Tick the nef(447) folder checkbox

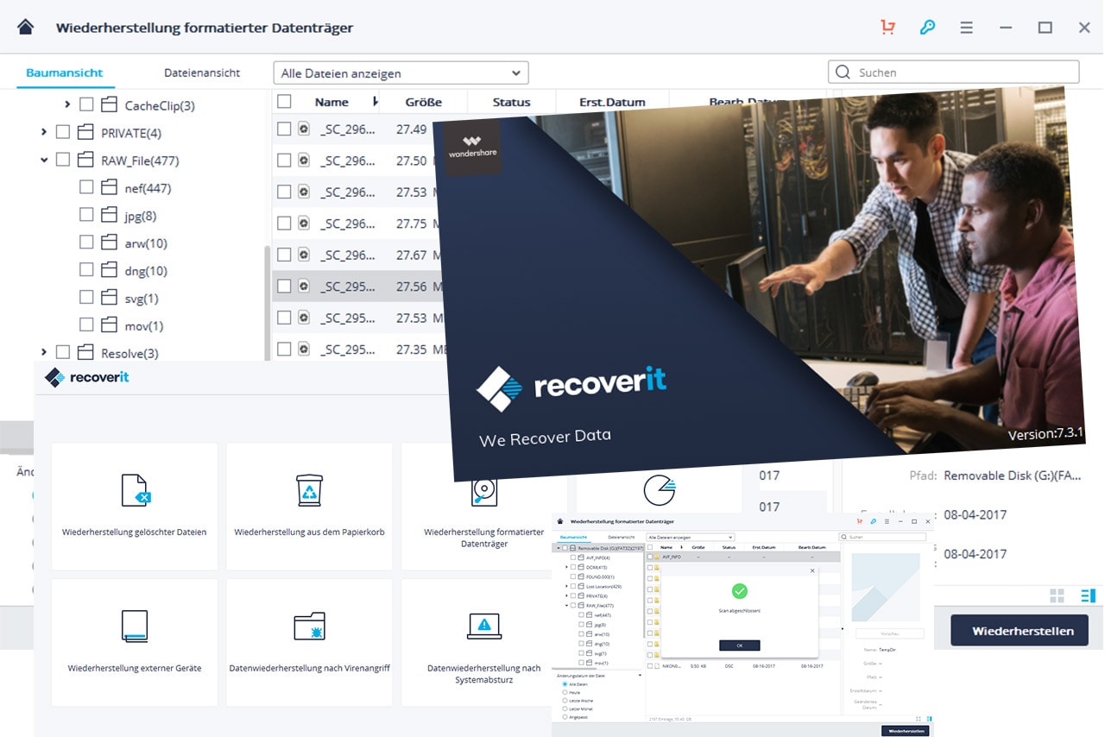86,187
